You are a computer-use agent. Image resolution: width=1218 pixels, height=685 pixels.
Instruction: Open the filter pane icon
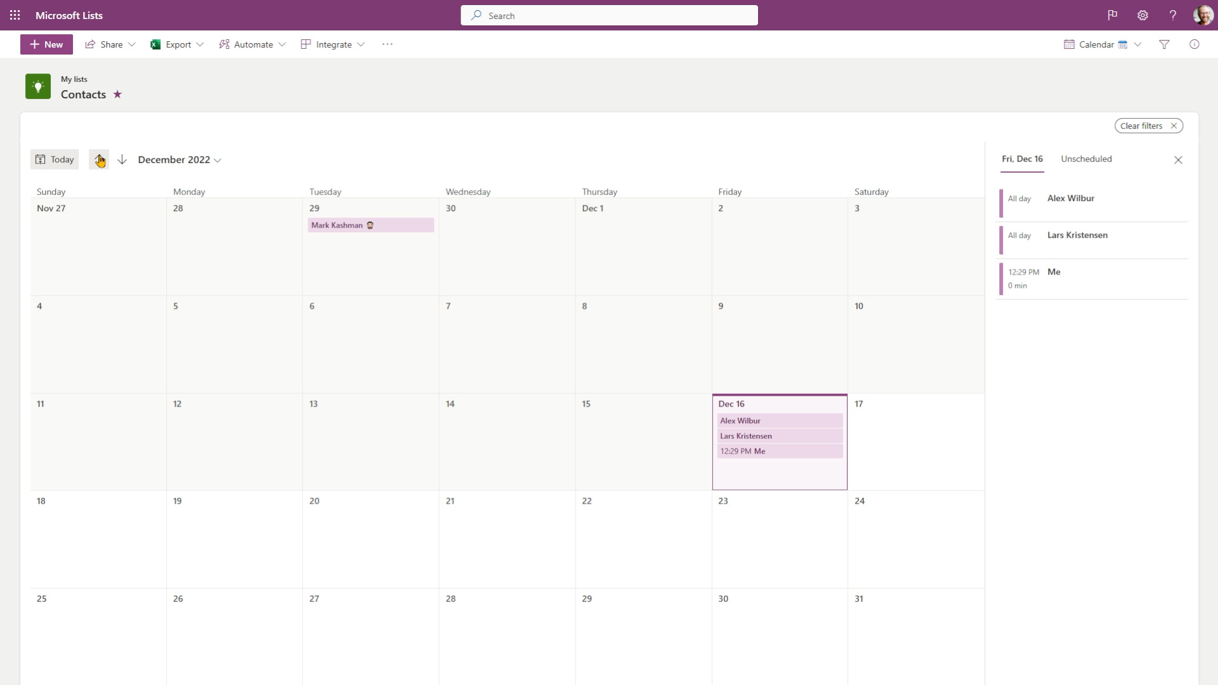(x=1165, y=44)
